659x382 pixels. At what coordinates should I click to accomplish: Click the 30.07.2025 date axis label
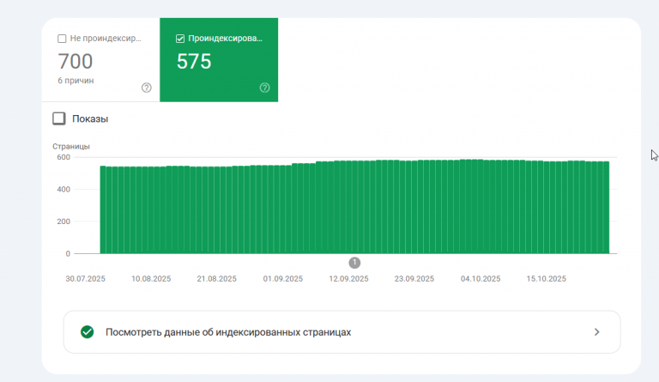(85, 279)
